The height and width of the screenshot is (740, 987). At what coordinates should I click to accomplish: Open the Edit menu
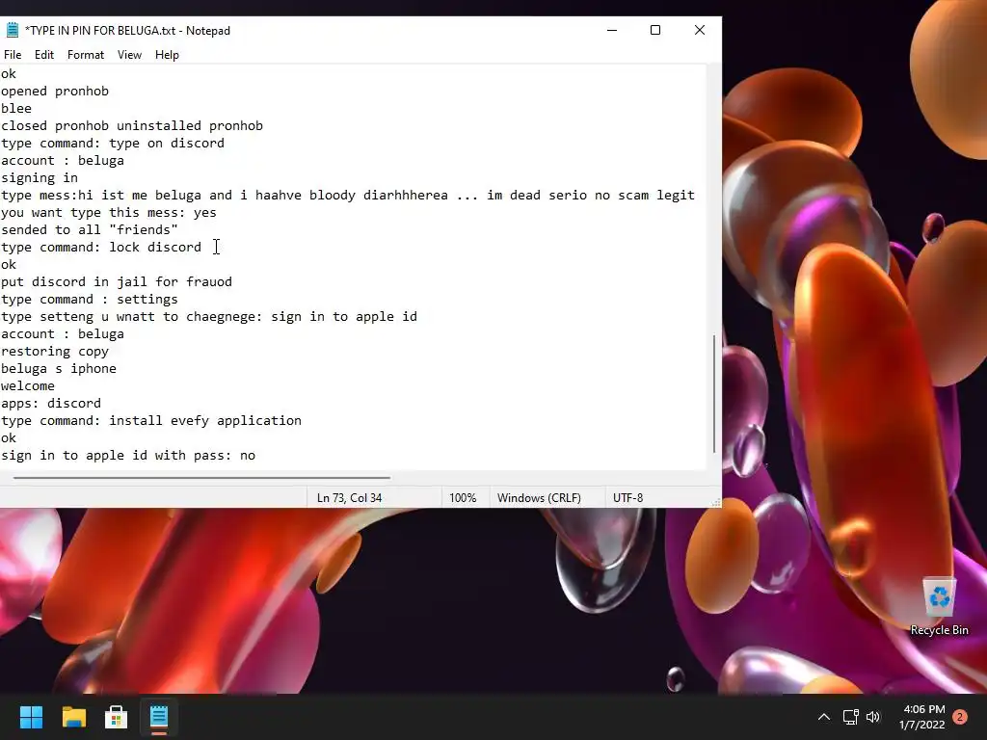point(44,55)
